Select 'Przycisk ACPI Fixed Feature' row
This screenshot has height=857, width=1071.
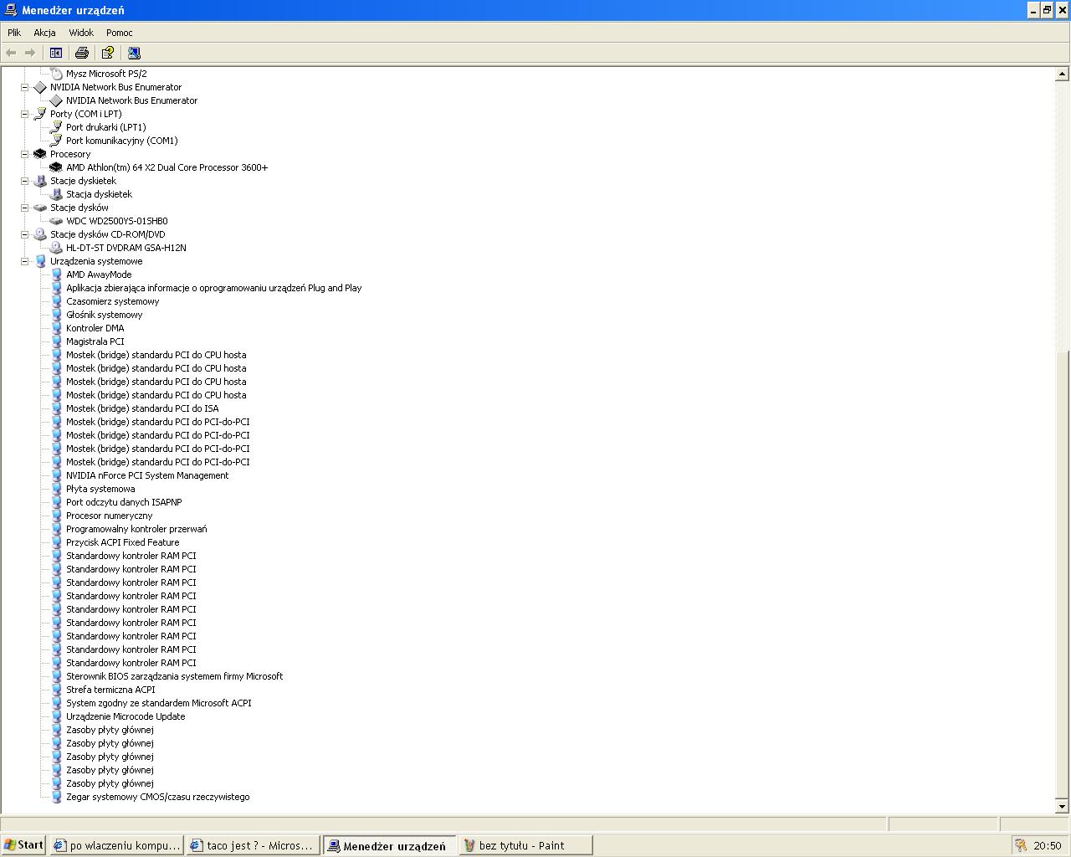tap(122, 542)
